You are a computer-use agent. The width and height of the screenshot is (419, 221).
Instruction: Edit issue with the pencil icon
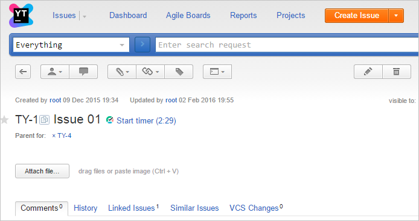click(368, 72)
